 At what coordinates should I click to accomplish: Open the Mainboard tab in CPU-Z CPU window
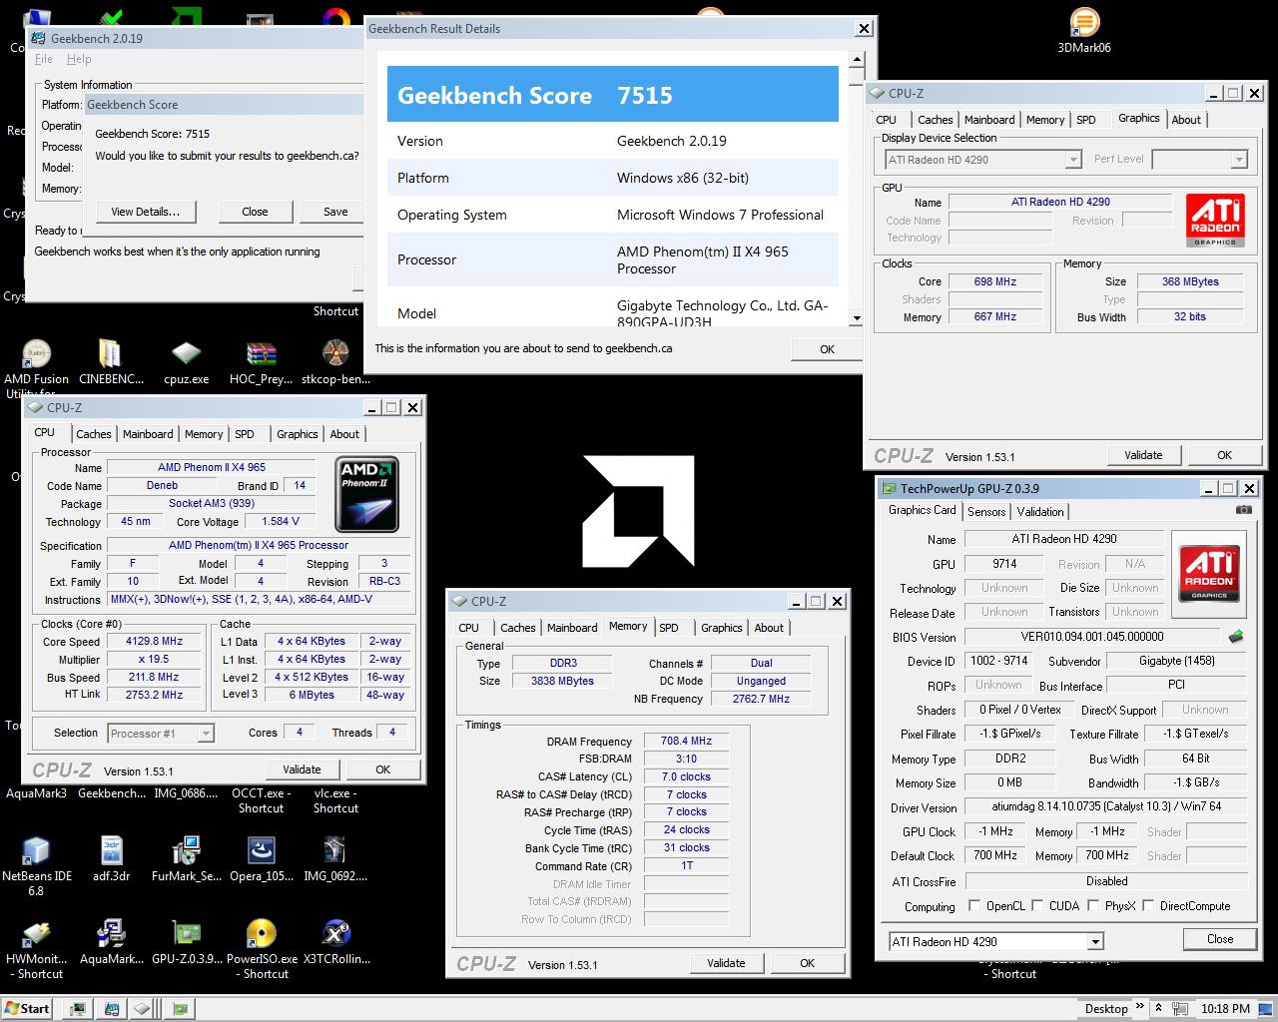pos(148,434)
